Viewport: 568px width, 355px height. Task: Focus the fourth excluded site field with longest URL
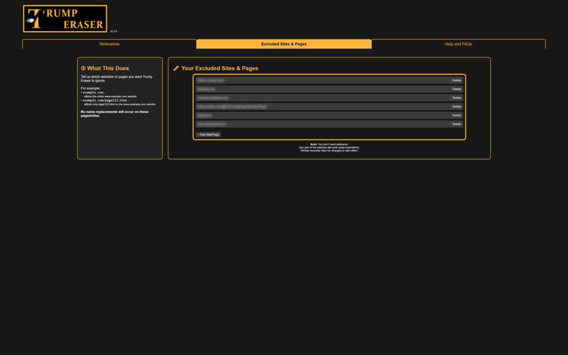coord(323,106)
